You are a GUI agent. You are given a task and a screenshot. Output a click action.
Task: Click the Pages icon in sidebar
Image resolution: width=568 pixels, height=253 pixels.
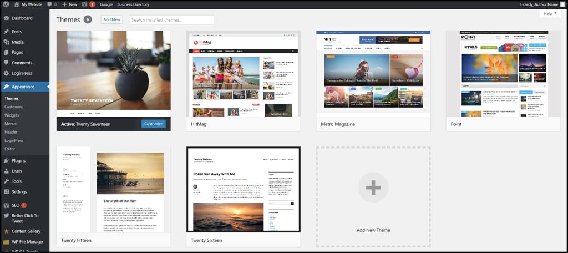pyautogui.click(x=6, y=52)
